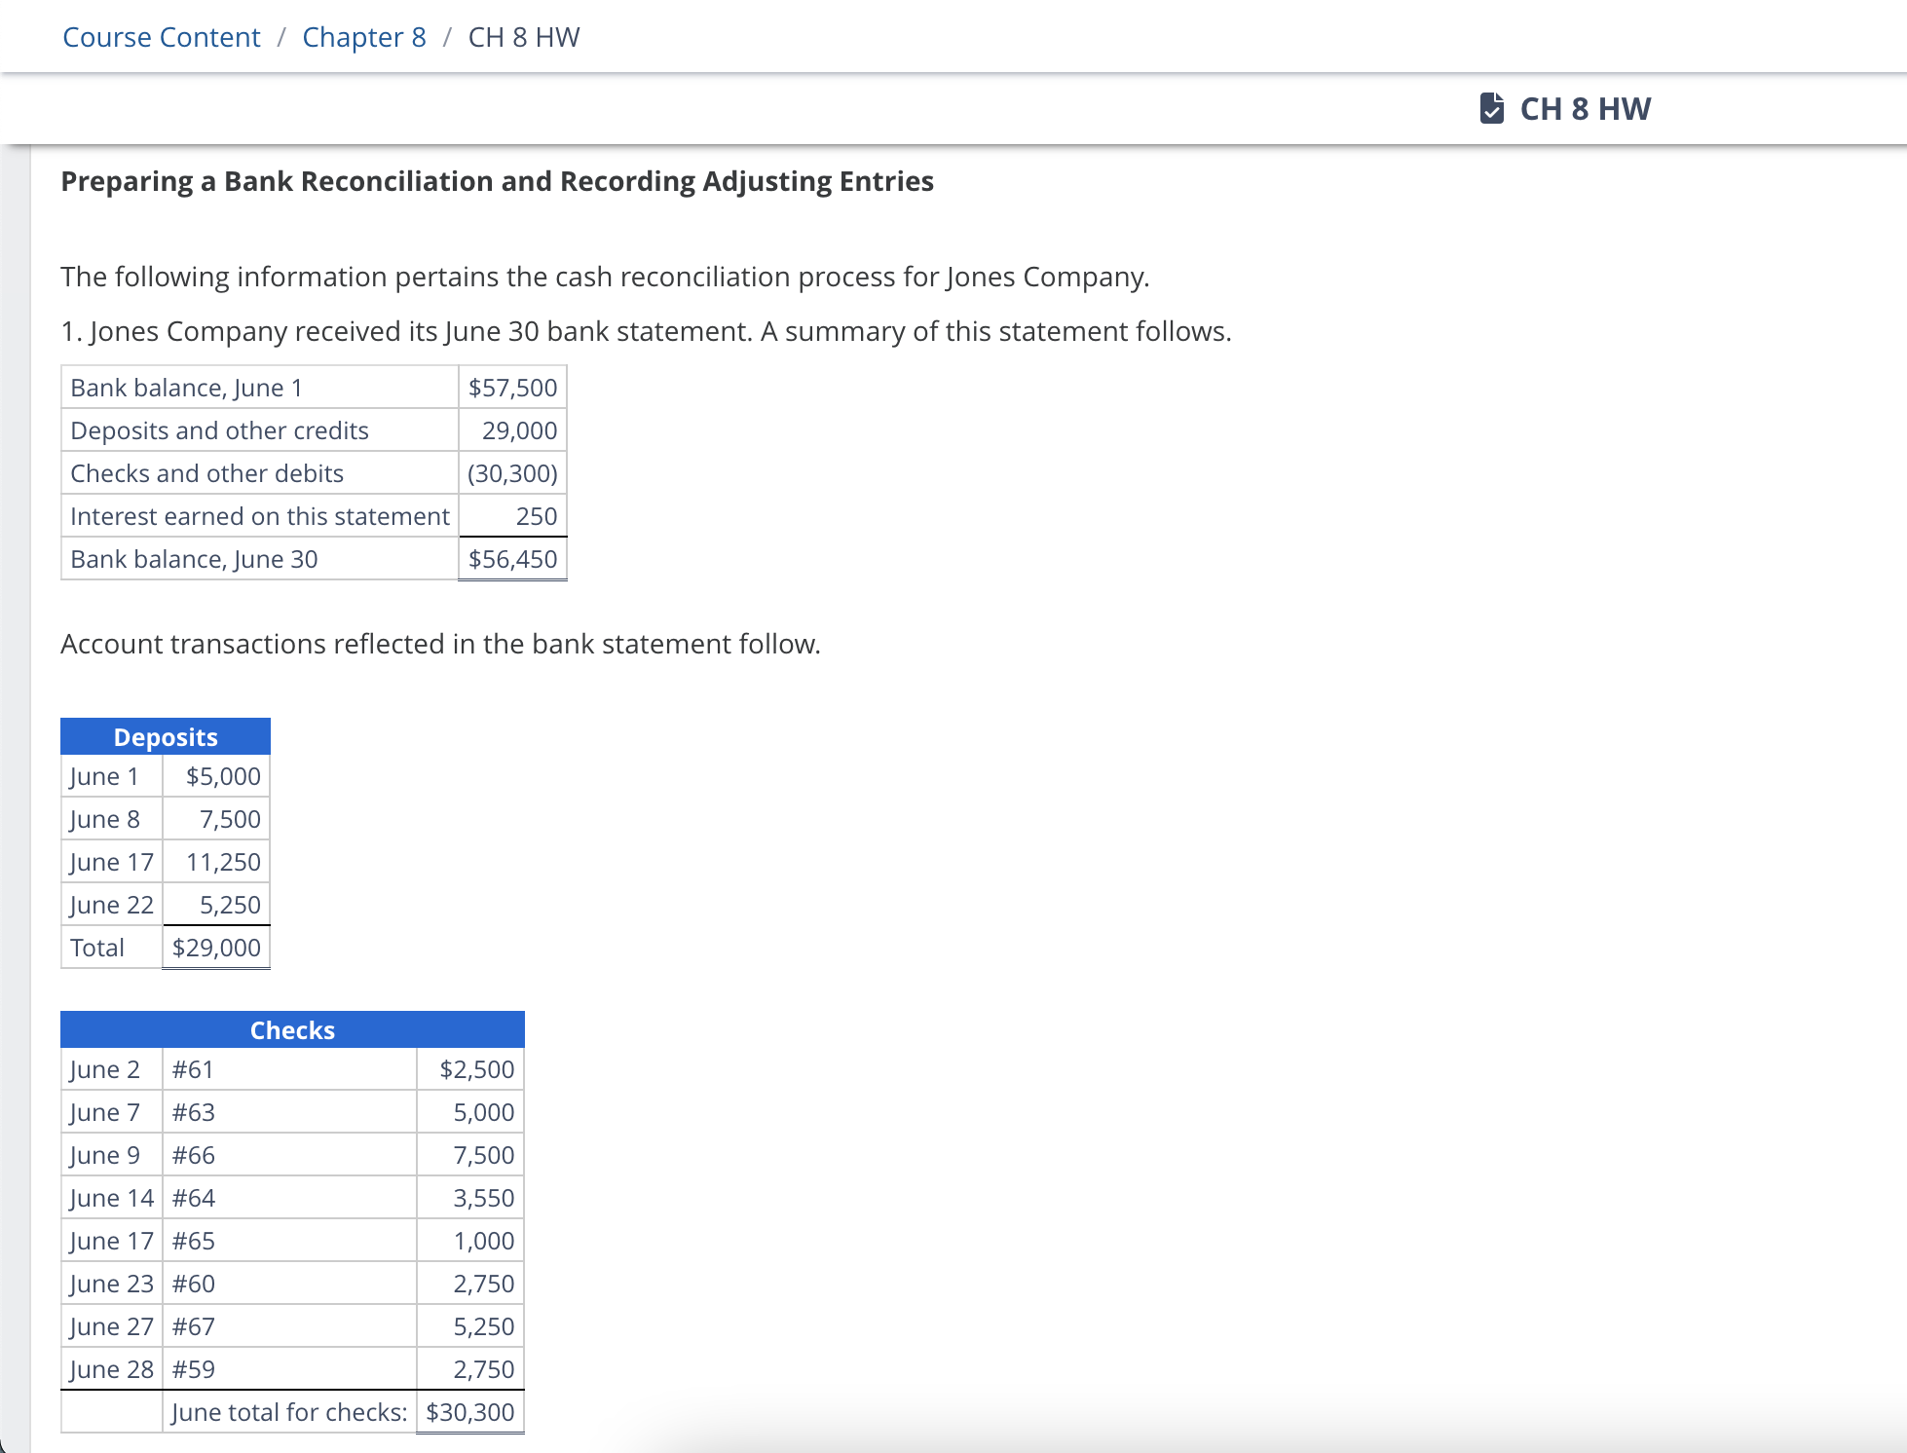The height and width of the screenshot is (1453, 1907).
Task: Click the Checks and other debits row
Action: coord(314,473)
